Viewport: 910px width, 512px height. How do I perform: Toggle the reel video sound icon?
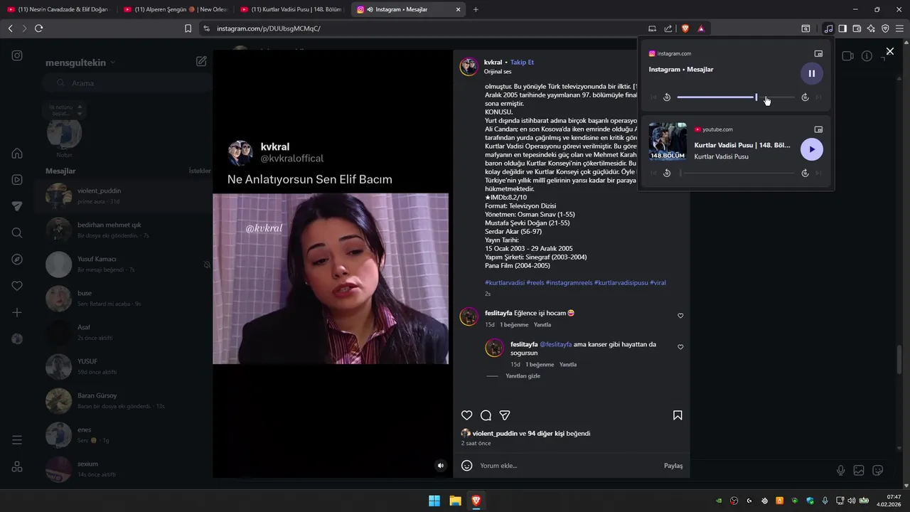click(441, 466)
